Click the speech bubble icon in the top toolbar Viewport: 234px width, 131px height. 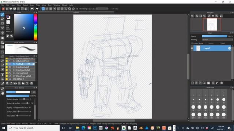coord(11,9)
